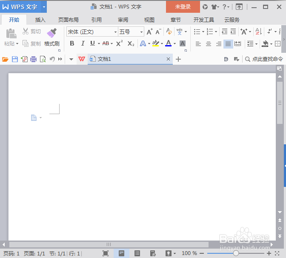Screen dimensions: 286x258
Task: Click the 未登录 login button
Action: (x=183, y=7)
